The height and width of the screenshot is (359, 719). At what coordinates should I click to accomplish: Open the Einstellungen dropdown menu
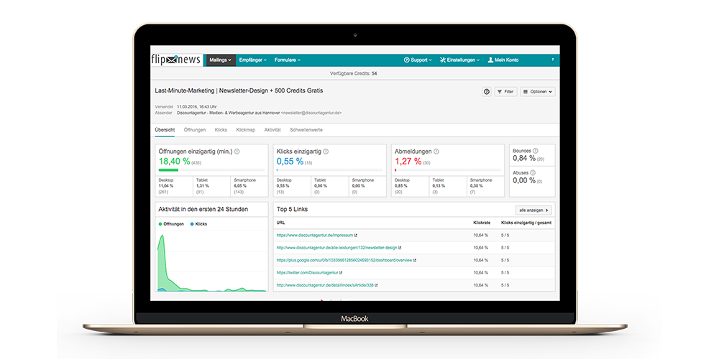click(x=459, y=60)
